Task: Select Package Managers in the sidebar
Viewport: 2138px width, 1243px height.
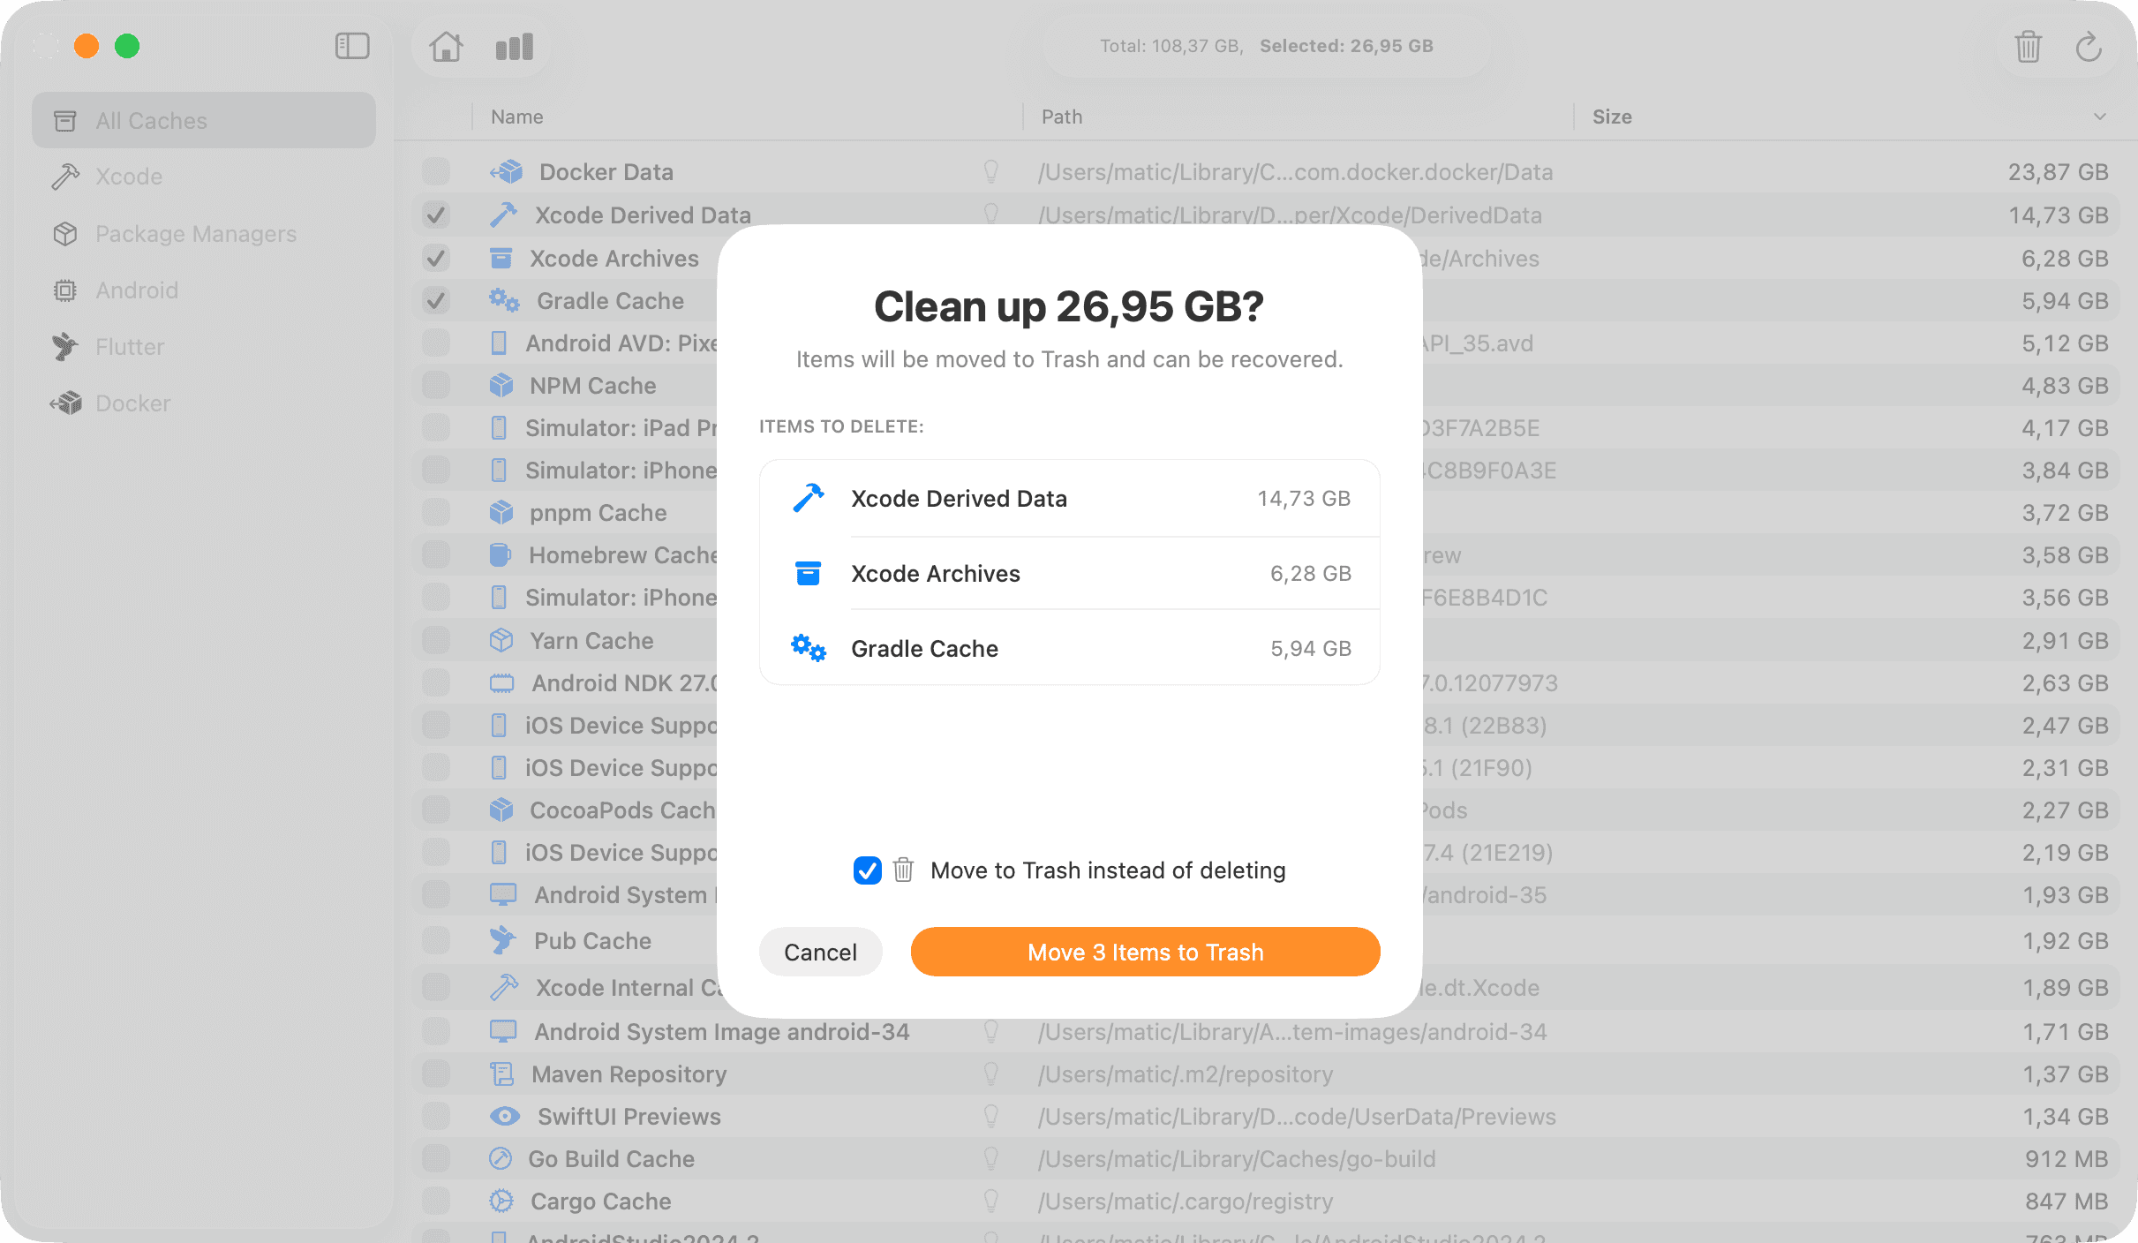Action: coord(196,234)
